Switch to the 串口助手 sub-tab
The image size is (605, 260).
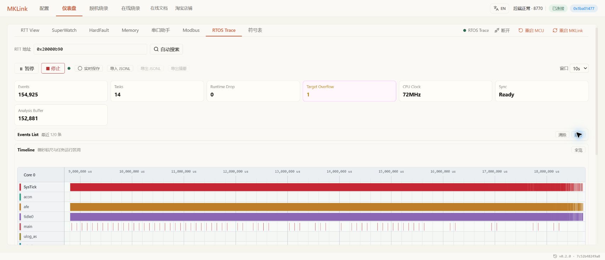pos(161,30)
